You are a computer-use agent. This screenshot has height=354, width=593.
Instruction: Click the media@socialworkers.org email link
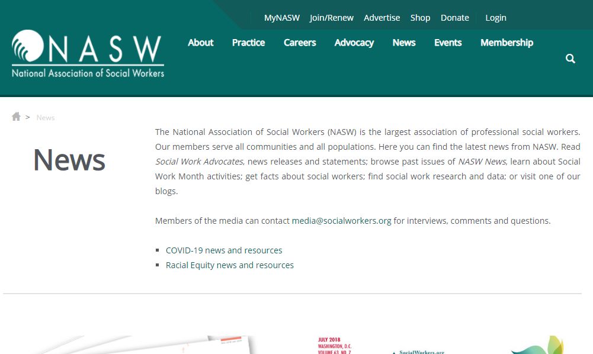click(341, 221)
